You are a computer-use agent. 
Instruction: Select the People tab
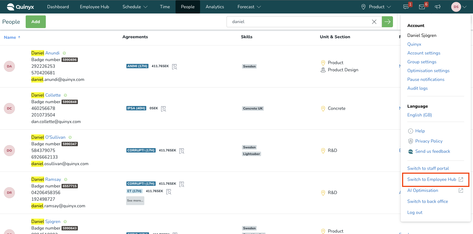coord(188,7)
